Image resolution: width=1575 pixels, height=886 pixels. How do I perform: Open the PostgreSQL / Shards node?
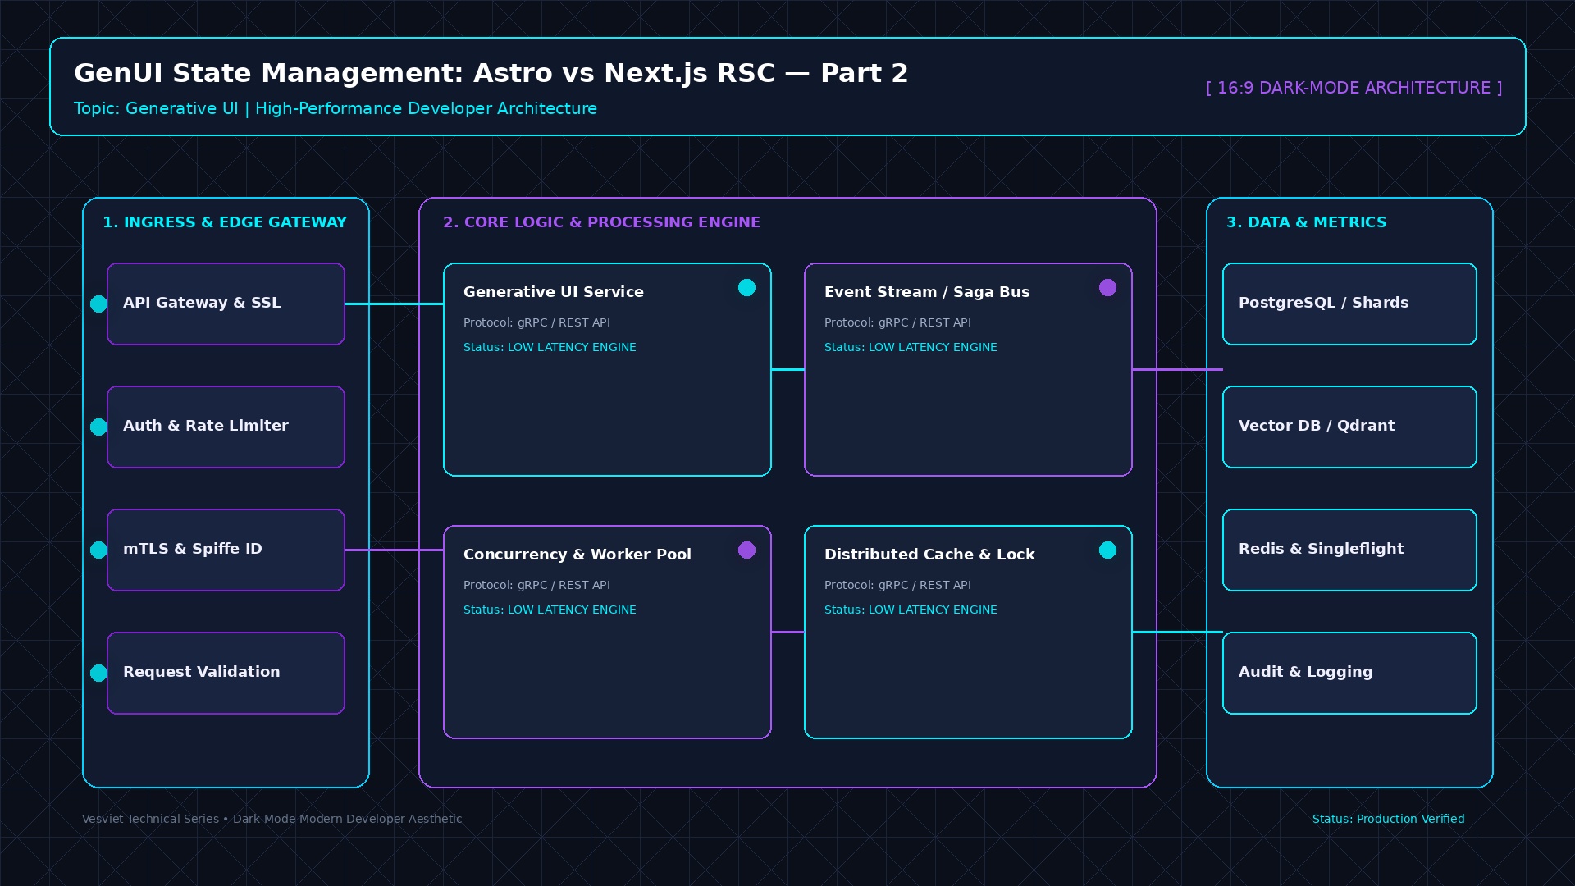[1349, 304]
